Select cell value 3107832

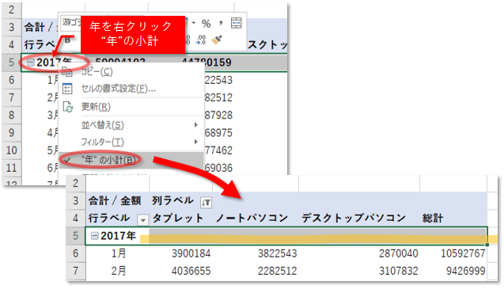[398, 271]
